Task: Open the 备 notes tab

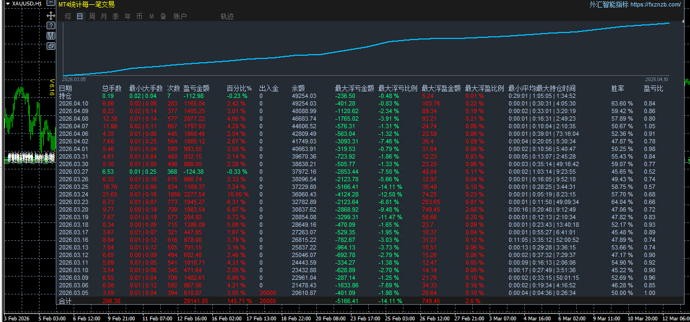Action: point(163,17)
